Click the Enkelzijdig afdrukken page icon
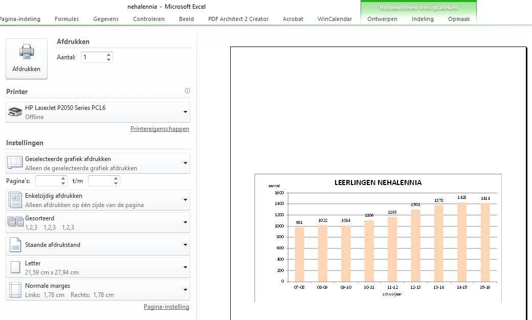 coord(15,200)
